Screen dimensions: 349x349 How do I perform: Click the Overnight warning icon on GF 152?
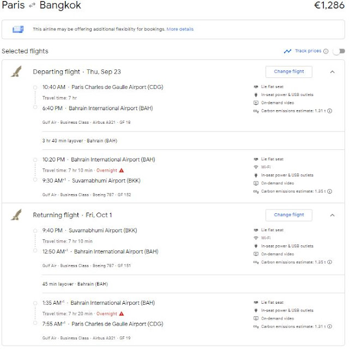tap(122, 171)
